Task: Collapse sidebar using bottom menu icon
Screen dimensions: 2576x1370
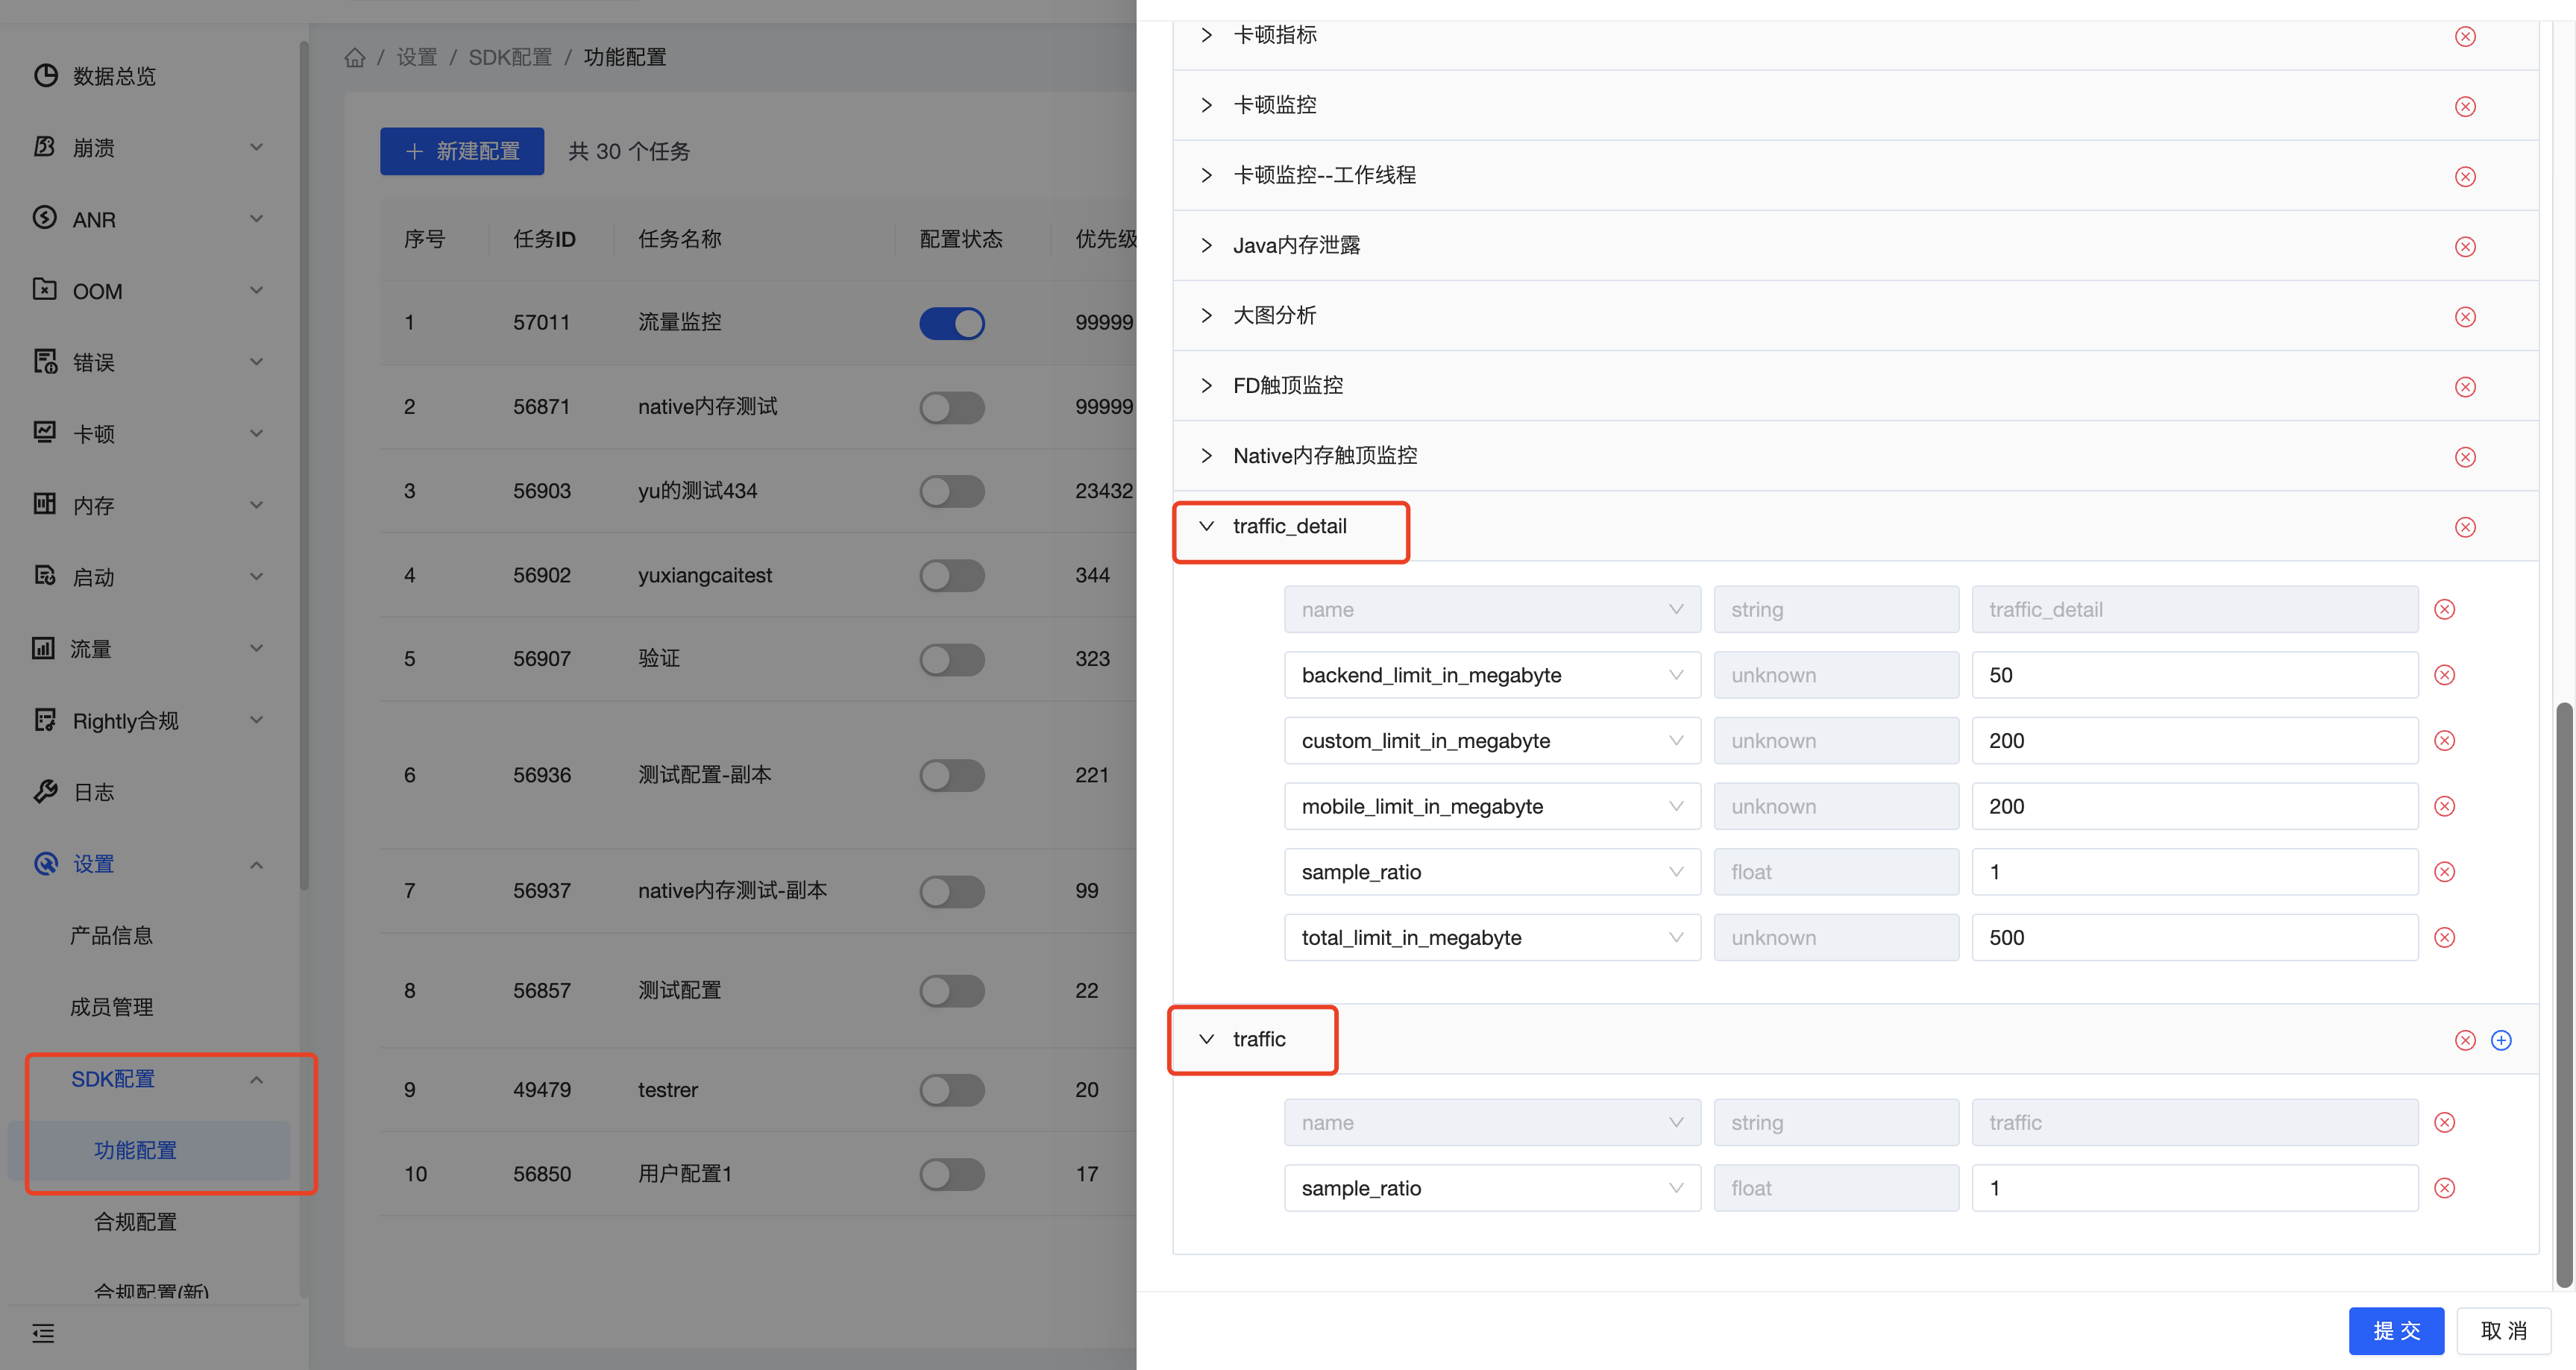Action: click(x=43, y=1333)
